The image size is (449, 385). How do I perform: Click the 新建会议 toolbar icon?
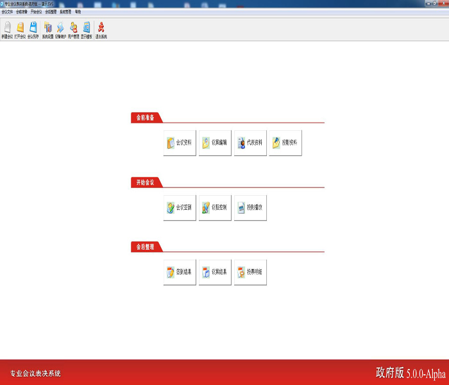(7, 30)
